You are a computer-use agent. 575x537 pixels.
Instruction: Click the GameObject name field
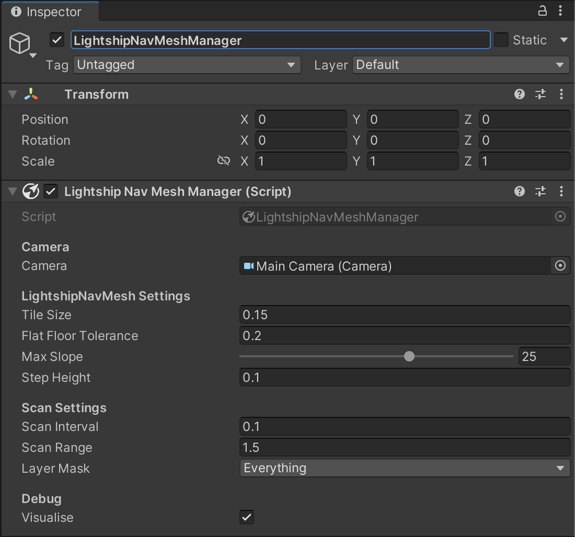[280, 40]
